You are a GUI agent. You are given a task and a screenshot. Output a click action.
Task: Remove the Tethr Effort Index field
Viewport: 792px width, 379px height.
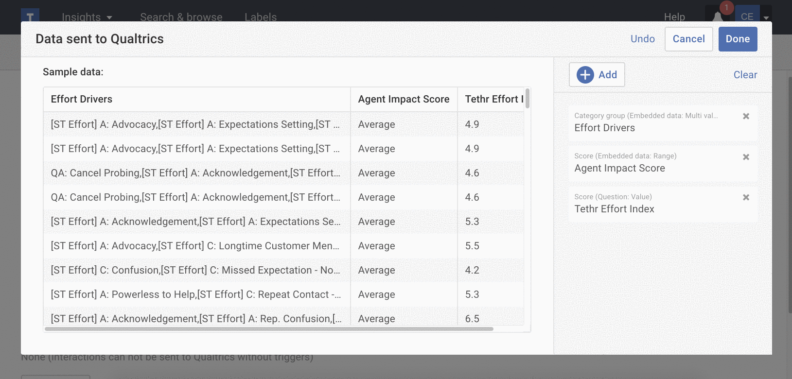point(746,197)
